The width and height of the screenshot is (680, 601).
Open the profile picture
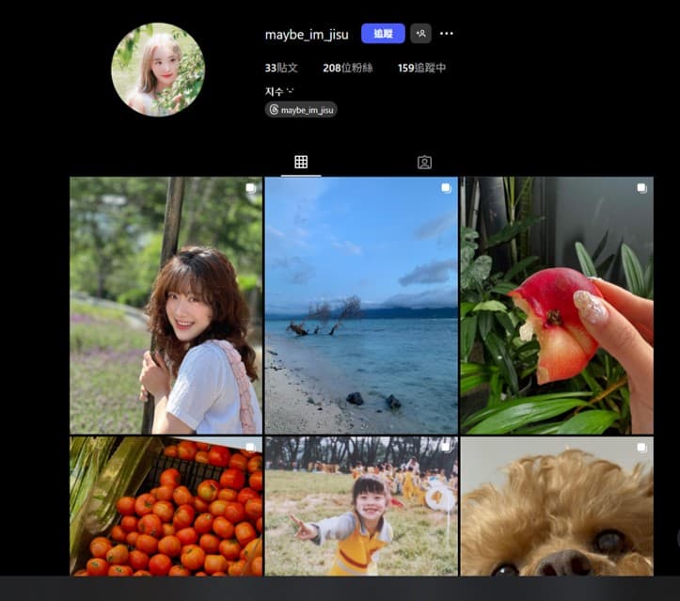click(158, 70)
